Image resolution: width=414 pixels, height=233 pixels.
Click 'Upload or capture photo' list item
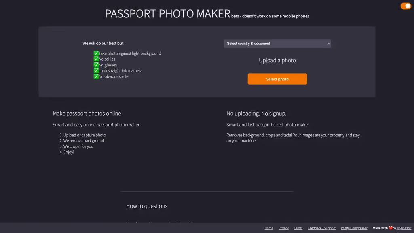[x=84, y=135]
